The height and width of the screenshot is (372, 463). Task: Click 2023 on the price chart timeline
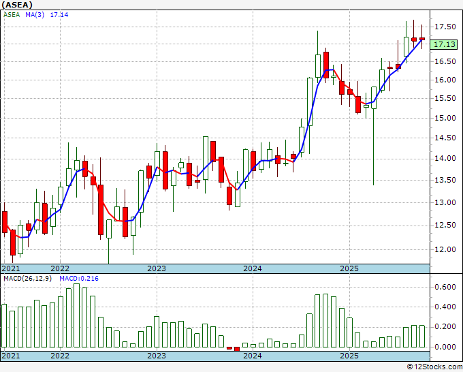157,268
